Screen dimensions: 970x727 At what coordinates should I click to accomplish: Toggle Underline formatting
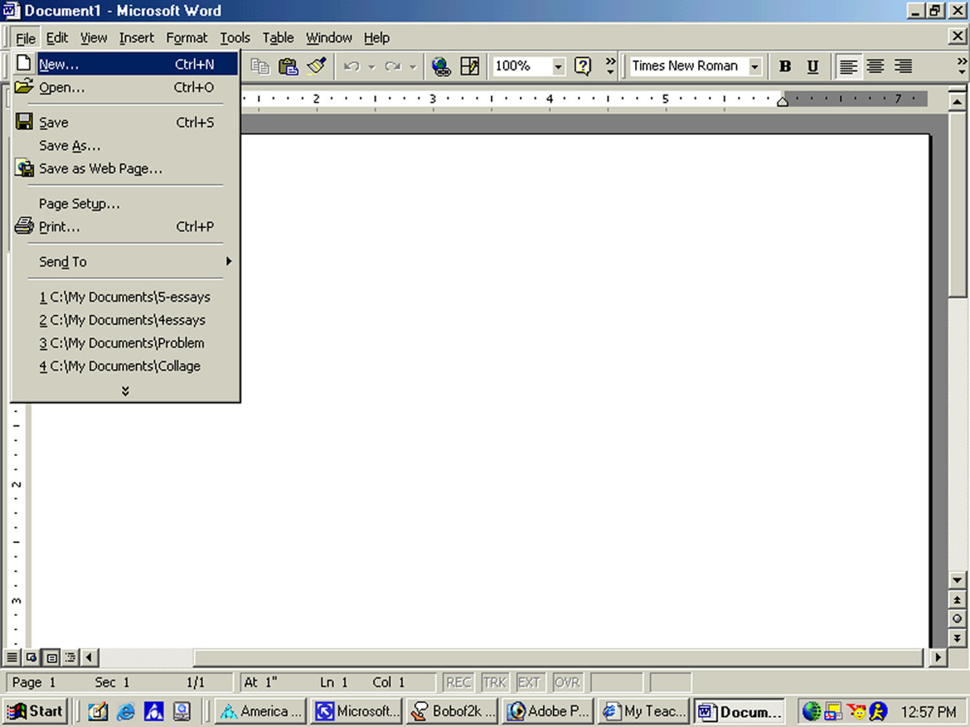813,66
